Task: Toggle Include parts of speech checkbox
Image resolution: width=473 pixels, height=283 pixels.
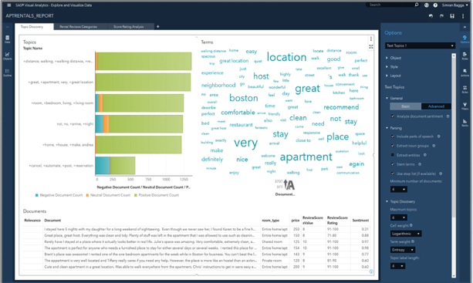Action: [x=393, y=136]
